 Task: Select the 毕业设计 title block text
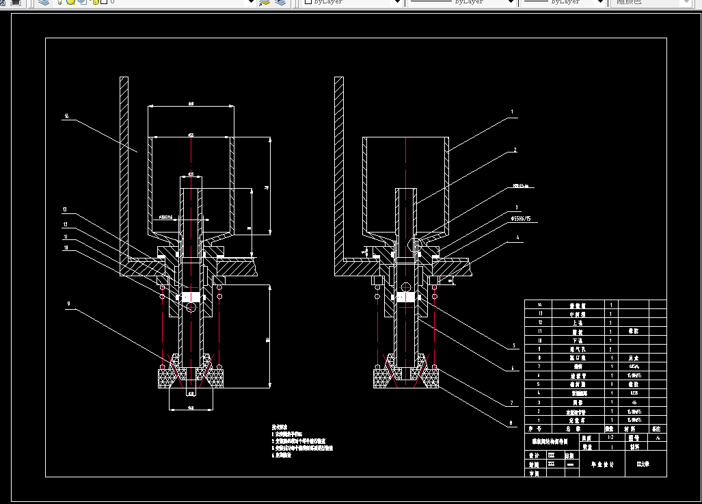click(x=602, y=464)
